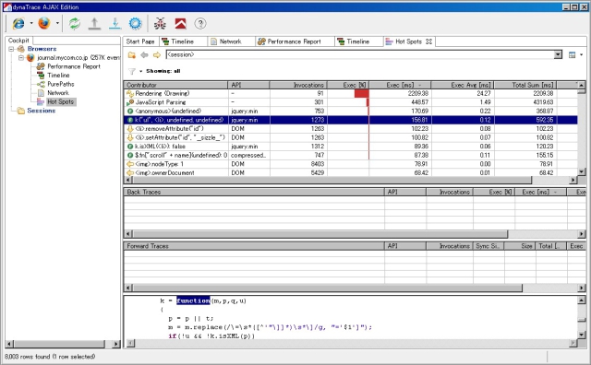Select the Sessions folder
Image resolution: width=591 pixels, height=365 pixels.
click(x=41, y=111)
